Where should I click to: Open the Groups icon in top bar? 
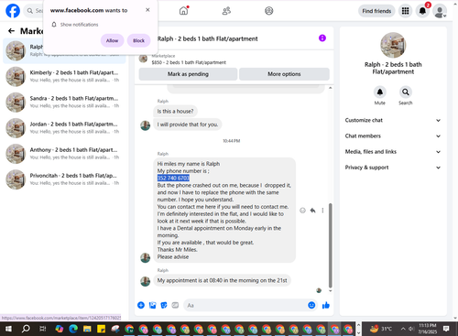click(268, 11)
